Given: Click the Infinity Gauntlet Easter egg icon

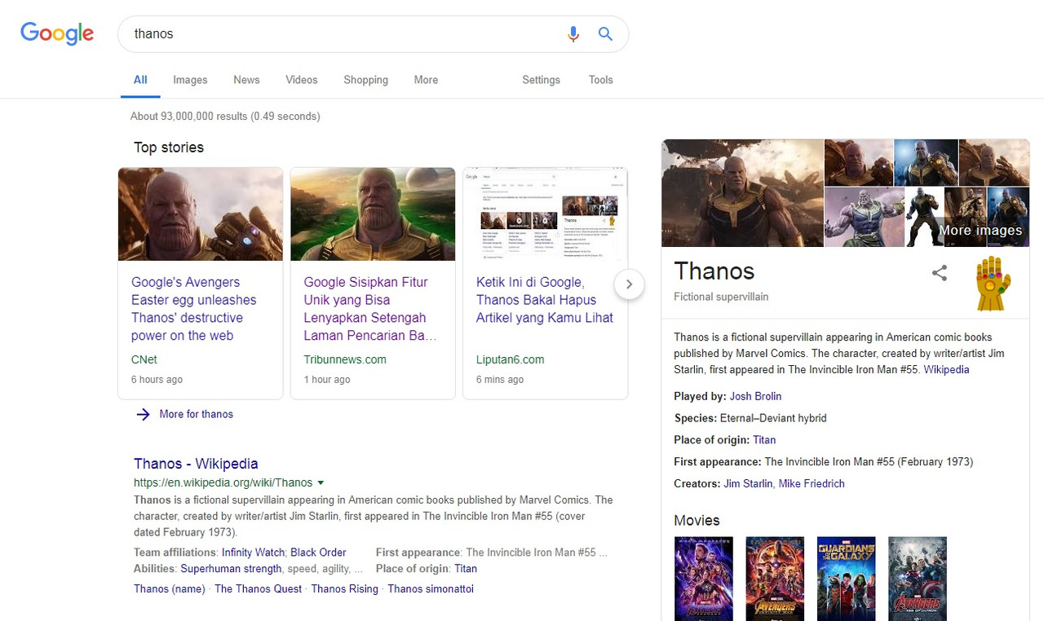Looking at the screenshot, I should click(x=993, y=284).
